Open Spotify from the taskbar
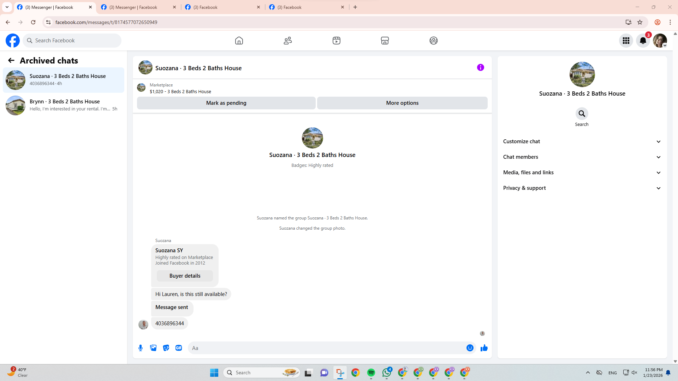Screen dimensions: 678x381 click(x=371, y=373)
